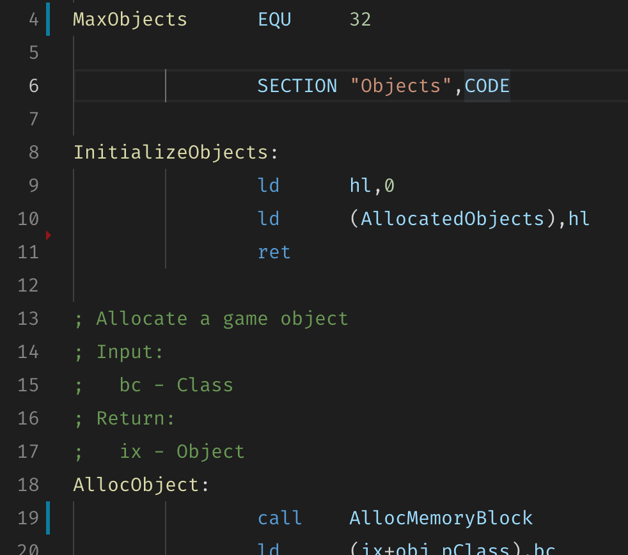Viewport: 628px width, 555px height.
Task: Click the blue modified-line bar beside line 19
Action: pos(48,518)
